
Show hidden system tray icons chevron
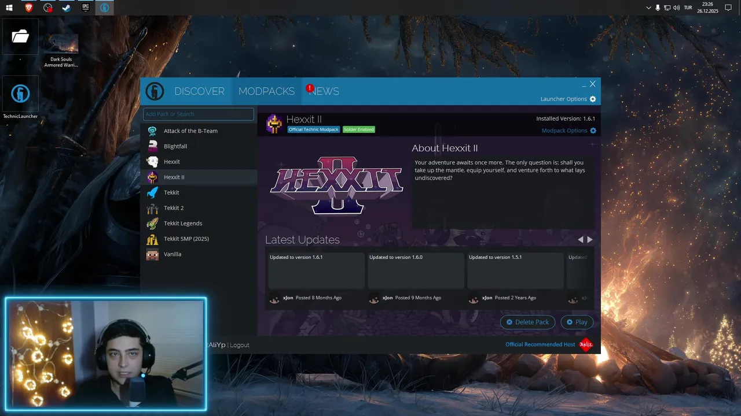pyautogui.click(x=648, y=8)
